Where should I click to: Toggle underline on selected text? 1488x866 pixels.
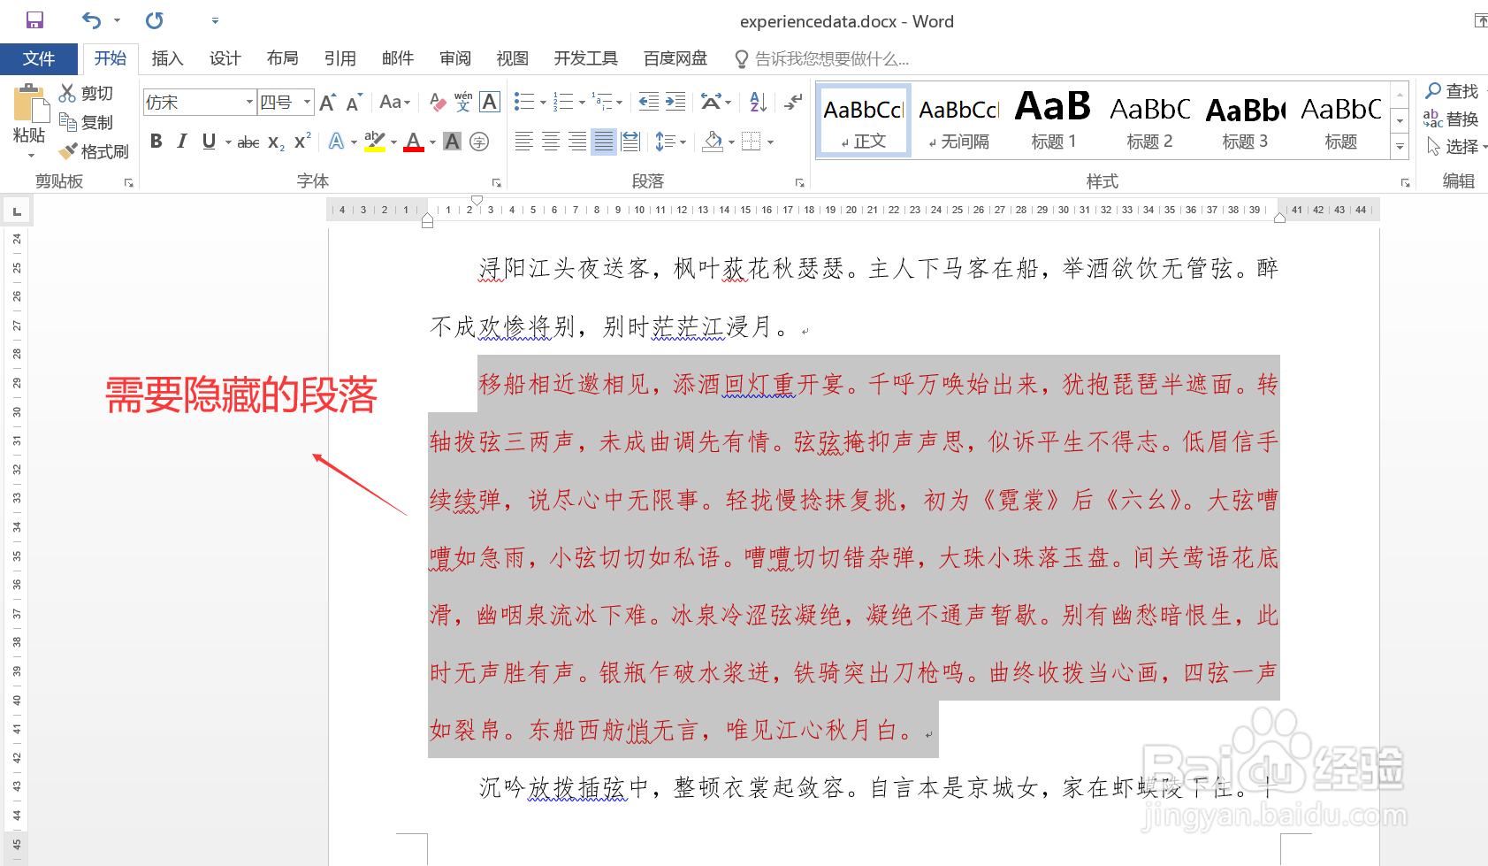point(209,141)
